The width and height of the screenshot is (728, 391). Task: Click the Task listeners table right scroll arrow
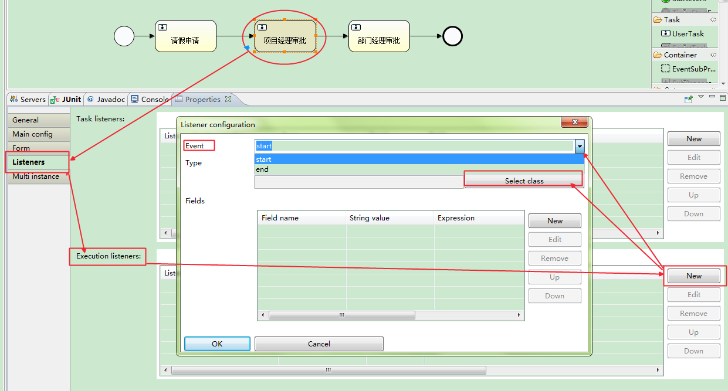pos(658,233)
